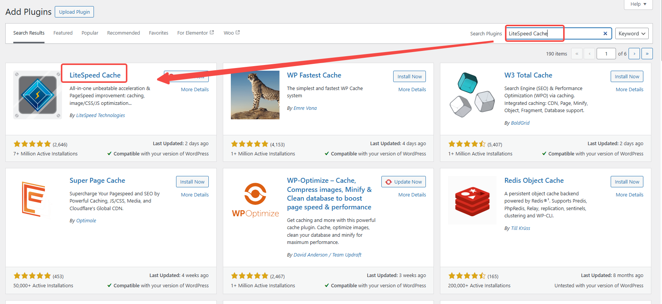Install the Redis Object Cache plugin
Viewport: 662px width, 304px height.
pyautogui.click(x=627, y=182)
